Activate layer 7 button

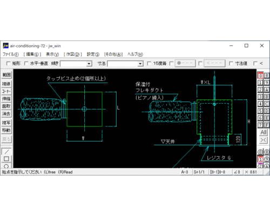260,125
